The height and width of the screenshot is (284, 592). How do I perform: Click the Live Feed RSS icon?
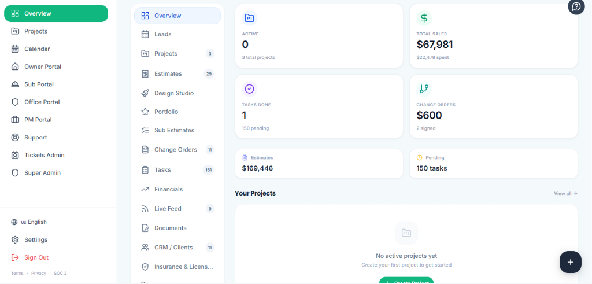click(145, 208)
